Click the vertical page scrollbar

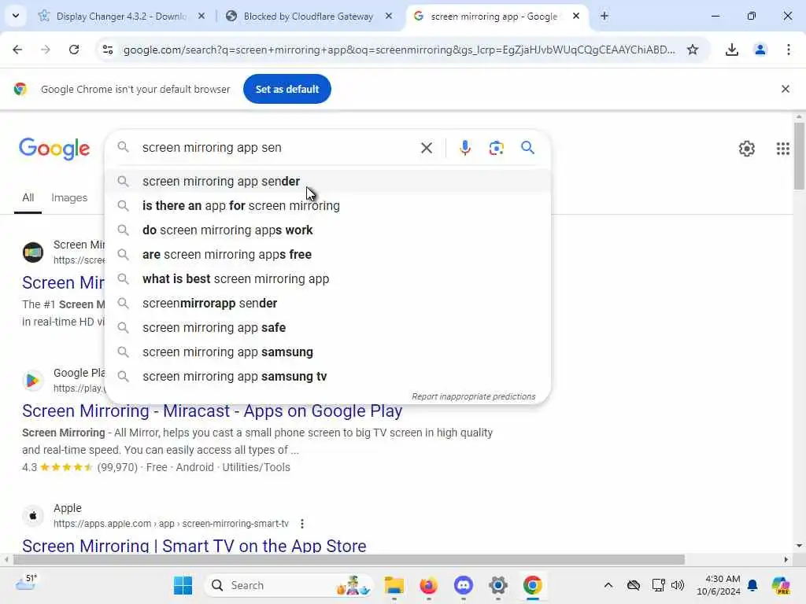click(x=799, y=157)
